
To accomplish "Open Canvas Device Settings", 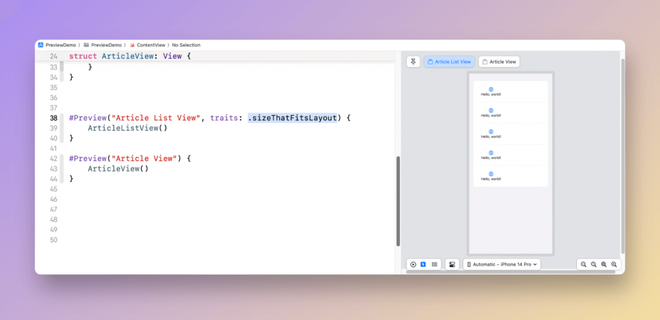I will (x=452, y=264).
